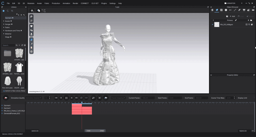The image size is (256, 137).
Task: Jump to the animation start
Action: point(56,98)
